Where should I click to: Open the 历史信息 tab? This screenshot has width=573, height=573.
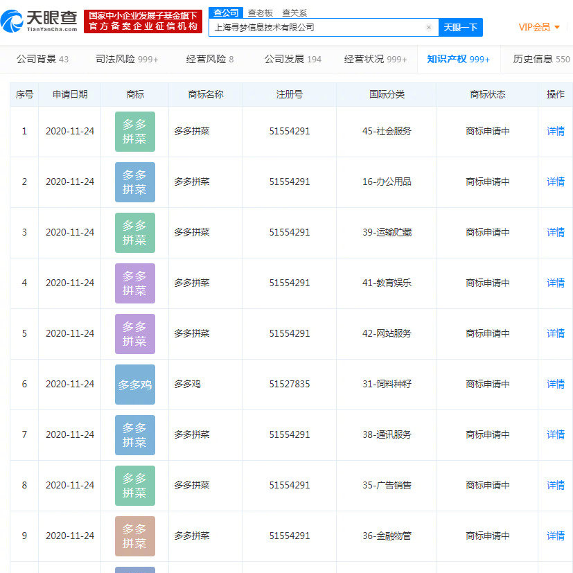click(541, 59)
